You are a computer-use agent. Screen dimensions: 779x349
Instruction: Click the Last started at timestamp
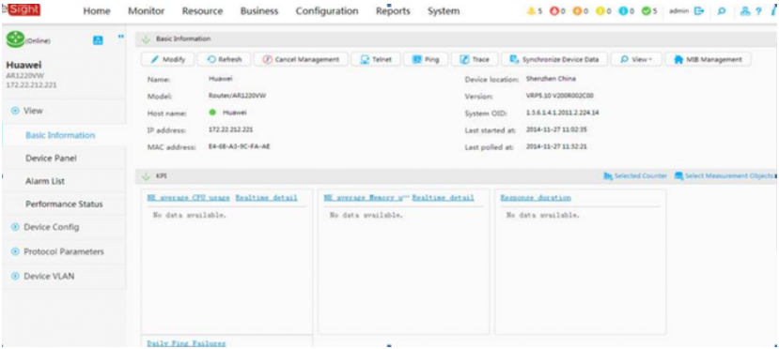click(556, 129)
